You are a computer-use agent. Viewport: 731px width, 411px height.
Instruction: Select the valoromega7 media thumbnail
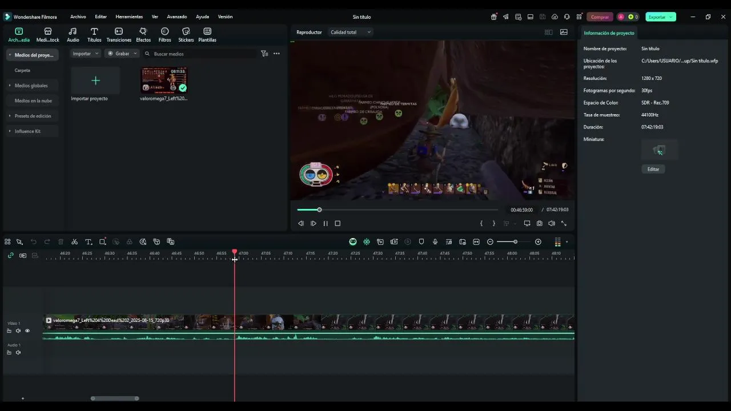(164, 80)
